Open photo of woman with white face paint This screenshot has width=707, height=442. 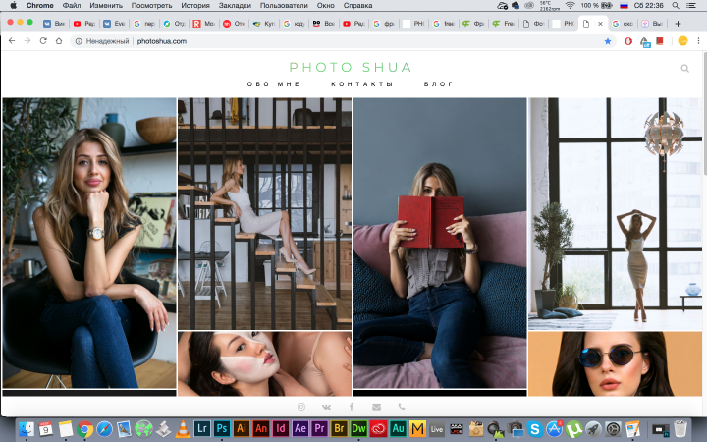coord(265,364)
